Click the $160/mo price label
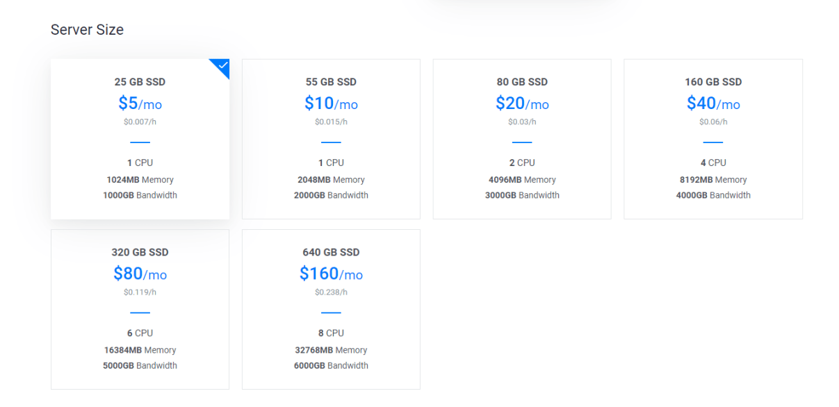The height and width of the screenshot is (407, 839). (331, 274)
